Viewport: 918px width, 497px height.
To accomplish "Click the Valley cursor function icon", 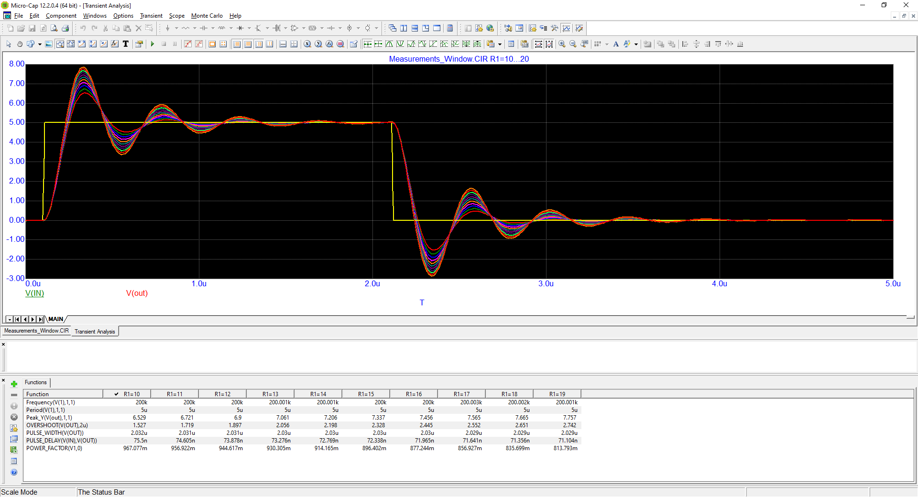I will pos(400,44).
